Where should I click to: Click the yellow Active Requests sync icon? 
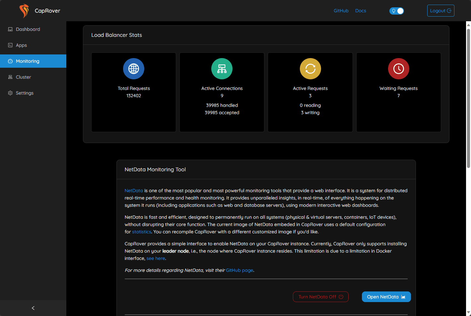(310, 69)
